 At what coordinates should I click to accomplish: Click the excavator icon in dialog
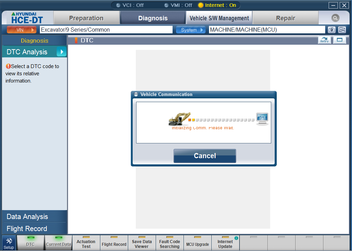(179, 119)
